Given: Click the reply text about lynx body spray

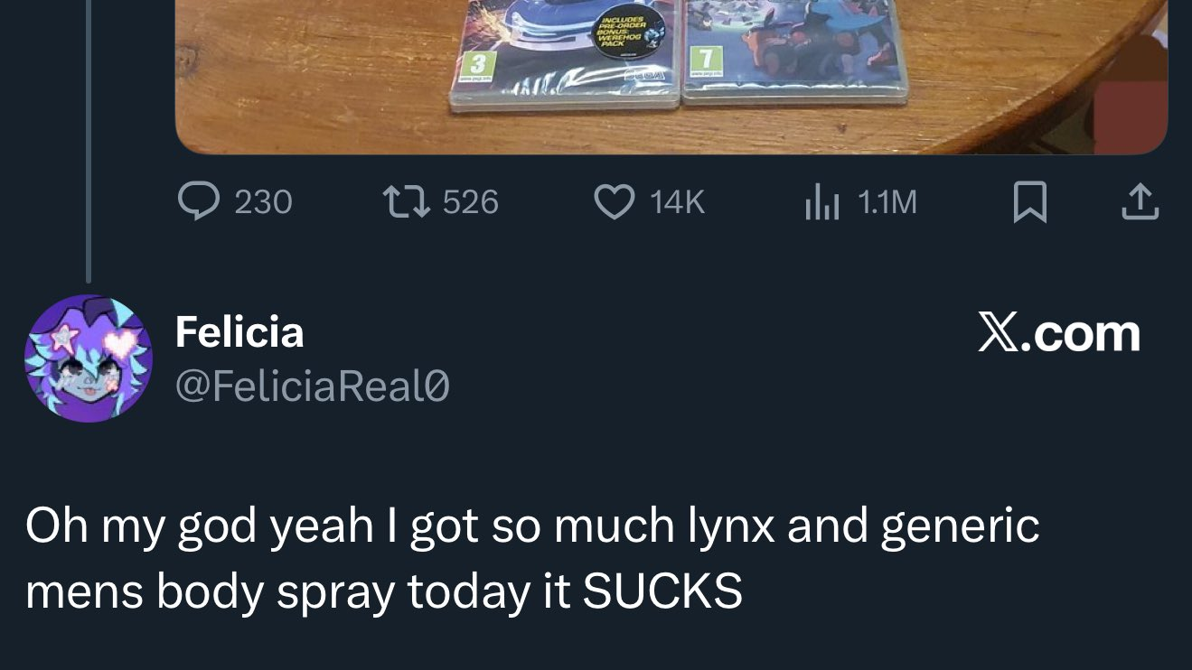Looking at the screenshot, I should (532, 559).
